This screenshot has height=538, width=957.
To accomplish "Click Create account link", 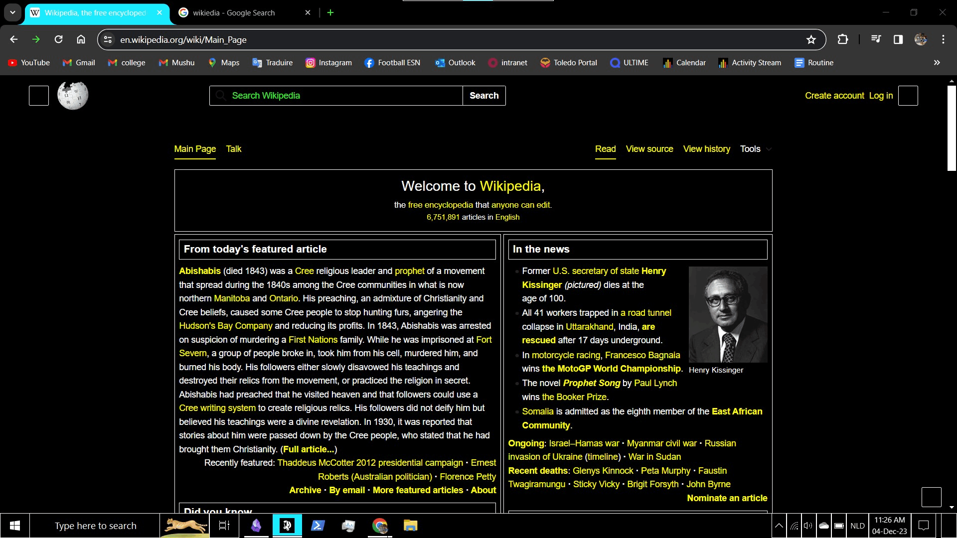I will (x=834, y=96).
